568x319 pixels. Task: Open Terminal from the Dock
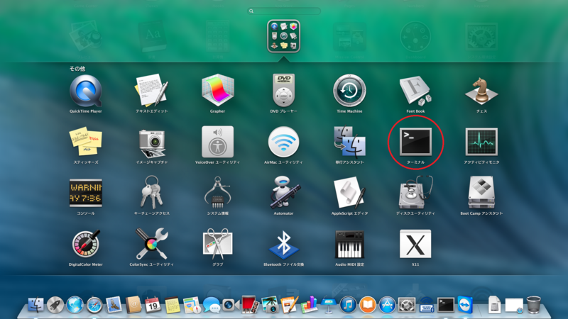click(x=446, y=305)
